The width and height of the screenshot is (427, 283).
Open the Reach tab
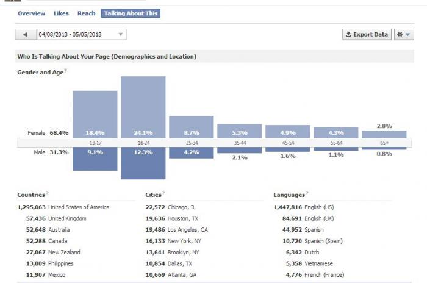87,13
